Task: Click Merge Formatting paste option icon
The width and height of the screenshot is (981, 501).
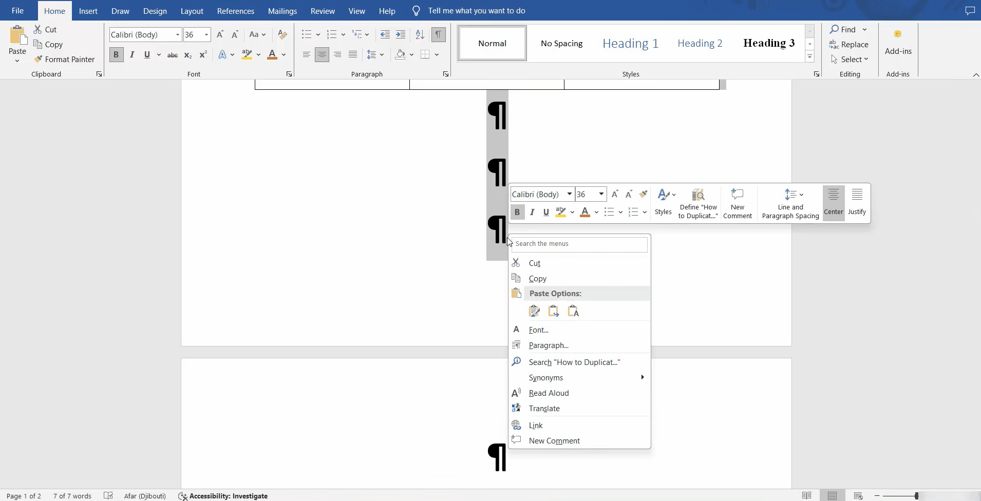Action: coord(554,311)
